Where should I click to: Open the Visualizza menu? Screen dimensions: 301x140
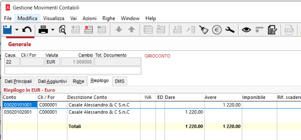point(54,19)
